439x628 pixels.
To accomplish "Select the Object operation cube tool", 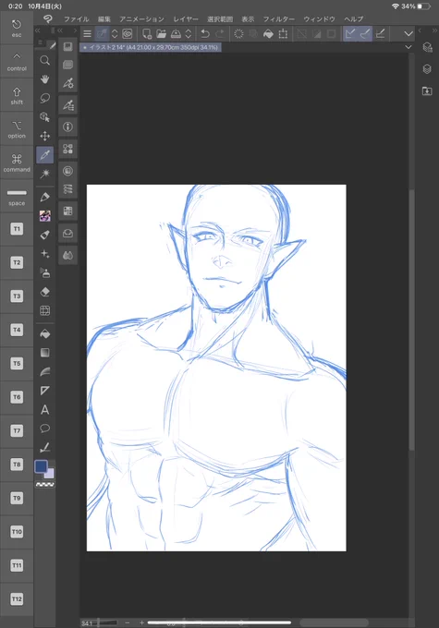I will pos(45,117).
